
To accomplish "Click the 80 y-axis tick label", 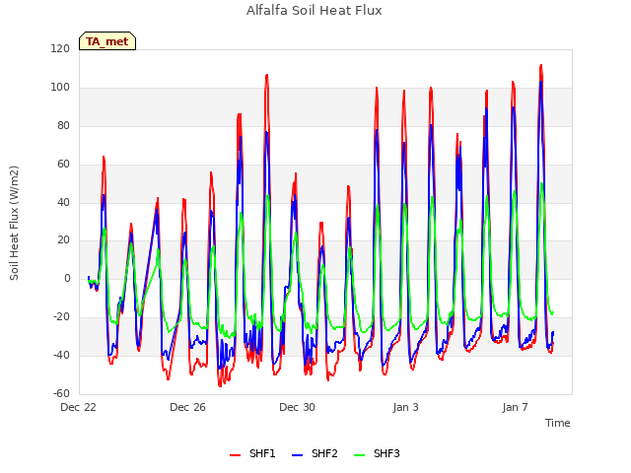I will pos(63,126).
